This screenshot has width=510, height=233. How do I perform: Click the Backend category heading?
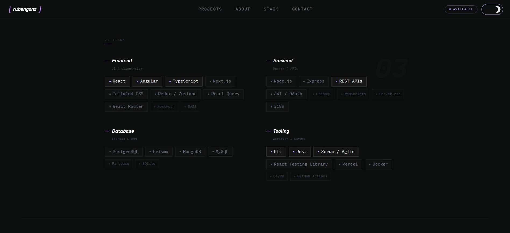click(283, 61)
